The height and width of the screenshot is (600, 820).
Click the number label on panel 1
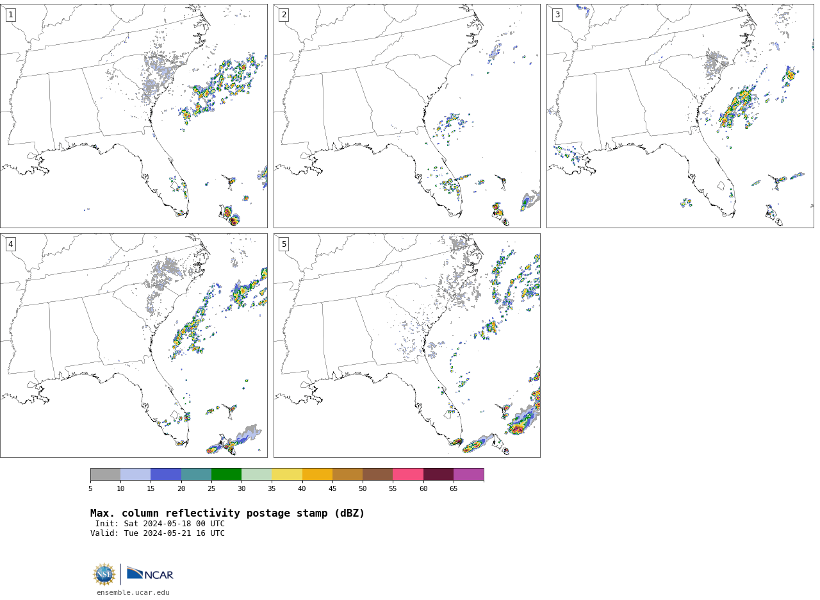(10, 15)
